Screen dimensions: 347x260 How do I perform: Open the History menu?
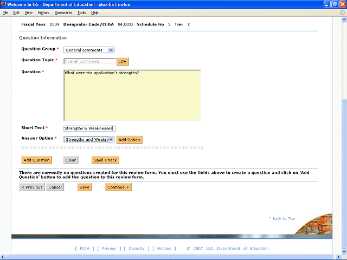43,13
